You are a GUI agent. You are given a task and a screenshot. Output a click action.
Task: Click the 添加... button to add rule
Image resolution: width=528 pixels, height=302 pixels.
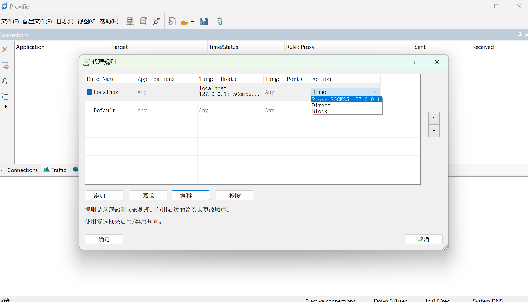104,195
